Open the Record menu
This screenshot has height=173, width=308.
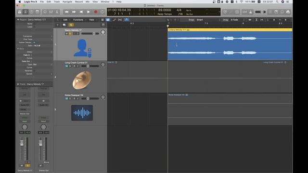pos(79,2)
